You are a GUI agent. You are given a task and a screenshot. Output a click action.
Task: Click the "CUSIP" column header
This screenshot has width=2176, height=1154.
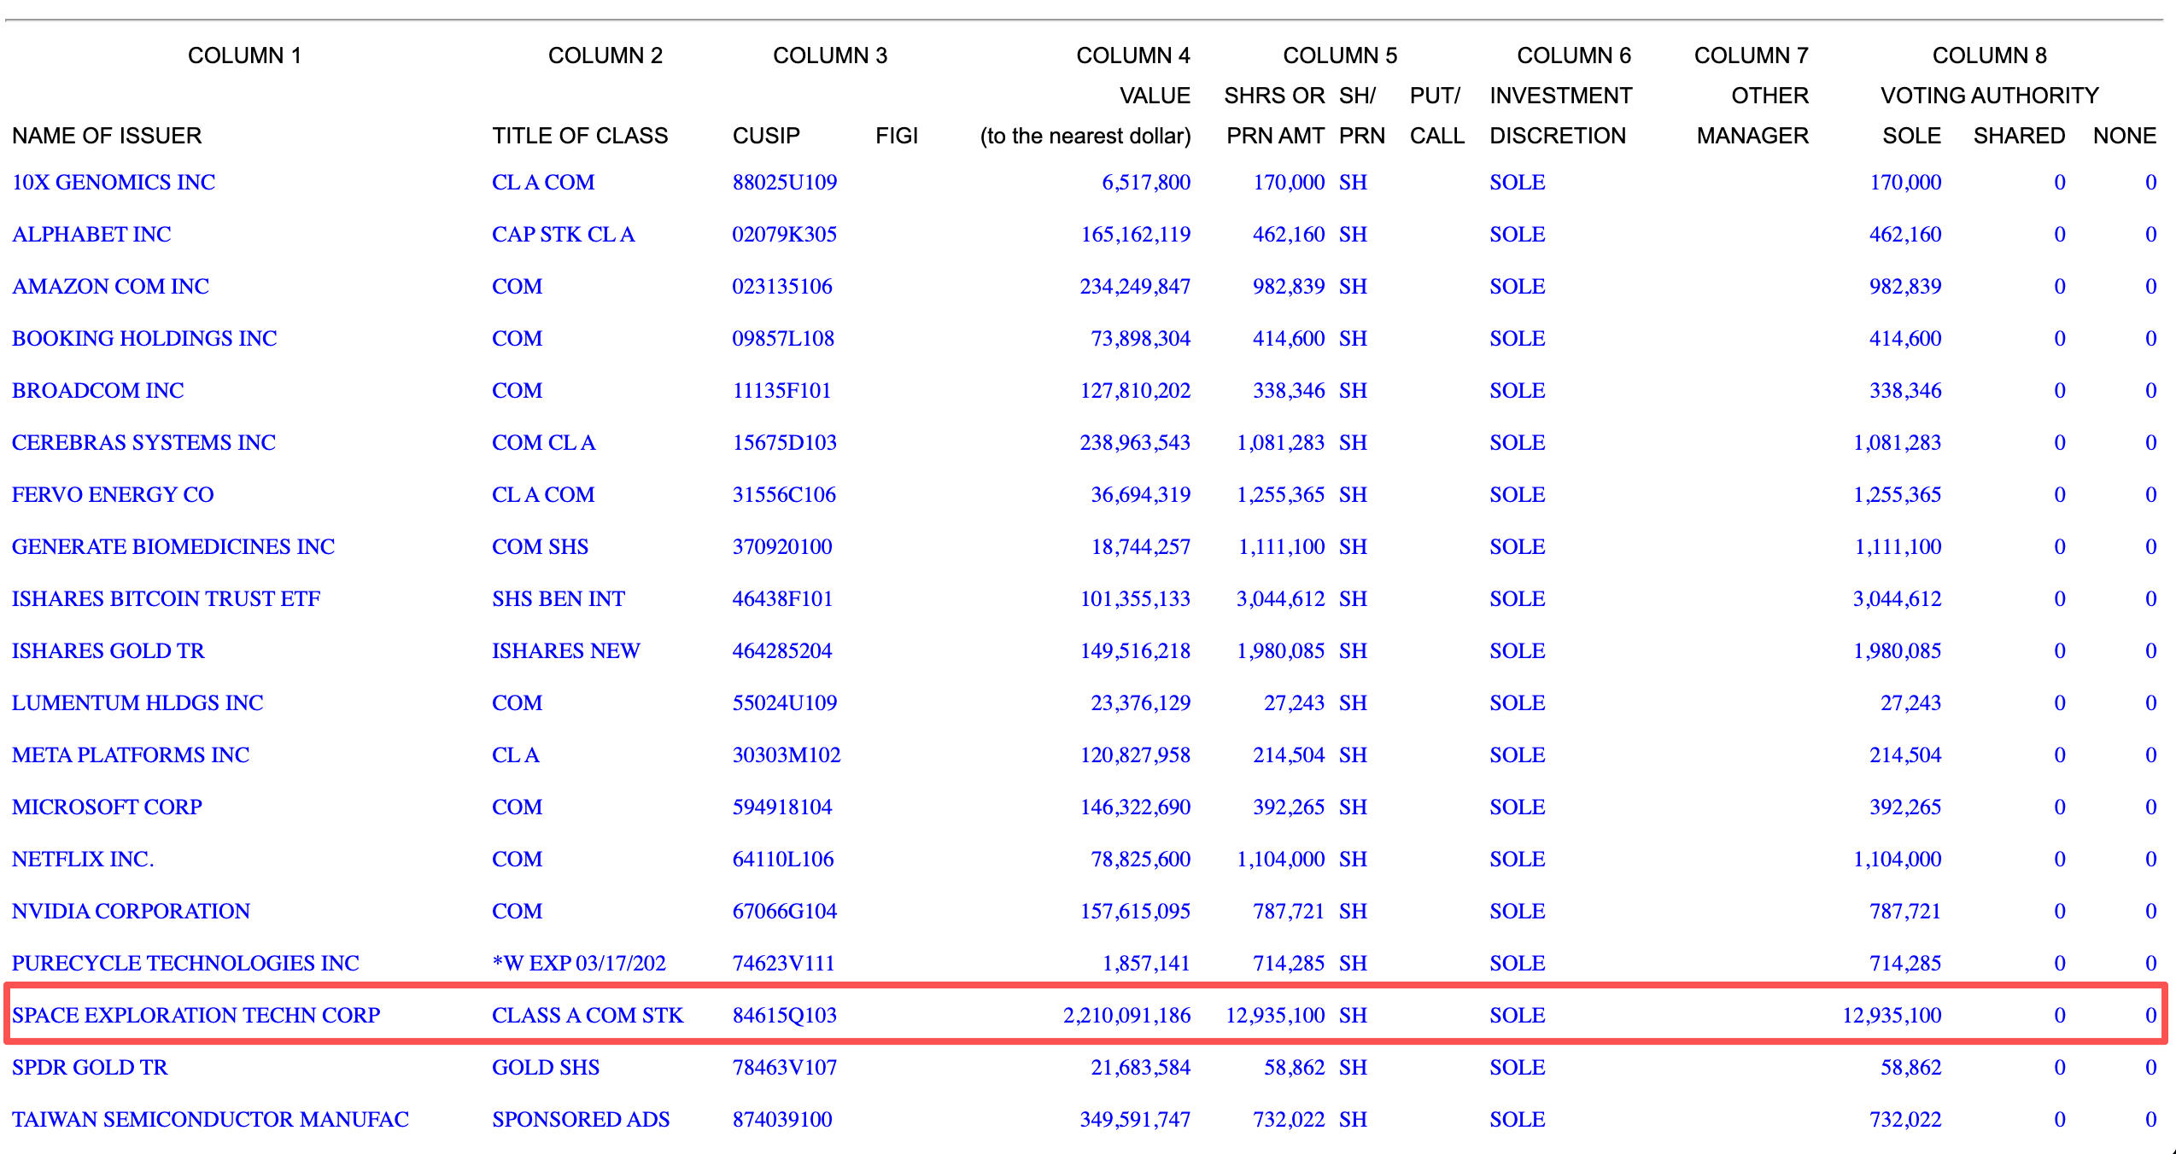pos(766,136)
